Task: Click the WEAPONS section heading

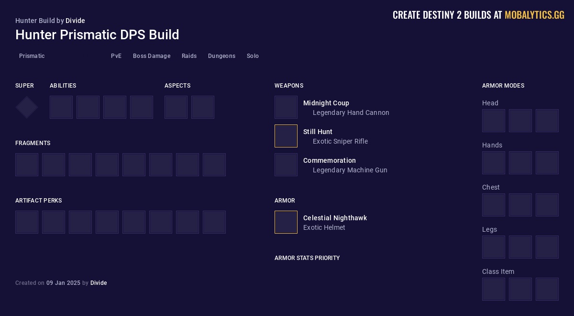Action: [x=289, y=86]
